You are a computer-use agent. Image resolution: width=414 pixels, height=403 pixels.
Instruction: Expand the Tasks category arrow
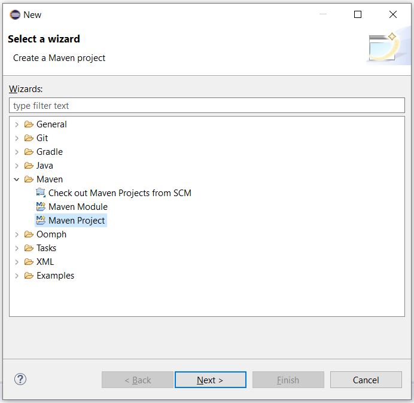17,248
